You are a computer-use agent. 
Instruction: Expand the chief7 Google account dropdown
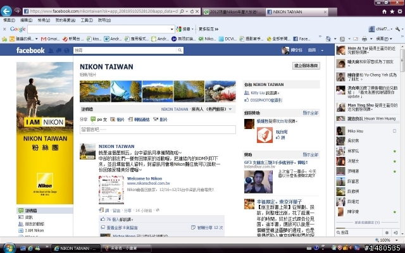pos(392,29)
